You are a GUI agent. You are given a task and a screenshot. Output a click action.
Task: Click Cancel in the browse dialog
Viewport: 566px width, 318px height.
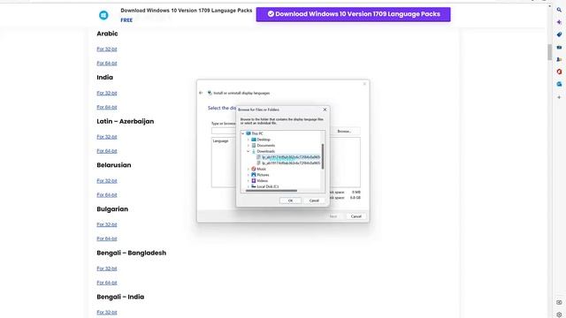pyautogui.click(x=314, y=201)
